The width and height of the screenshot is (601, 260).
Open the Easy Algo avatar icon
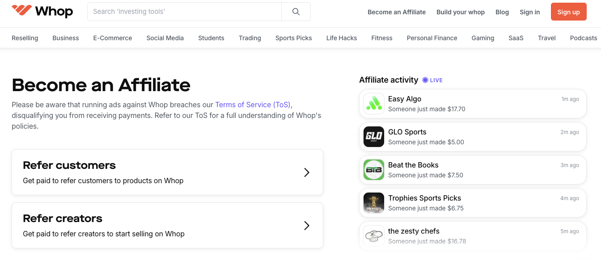click(x=373, y=103)
